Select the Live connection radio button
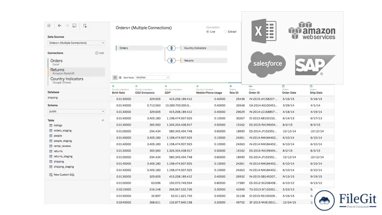Image resolution: width=382 pixels, height=215 pixels. pos(208,32)
